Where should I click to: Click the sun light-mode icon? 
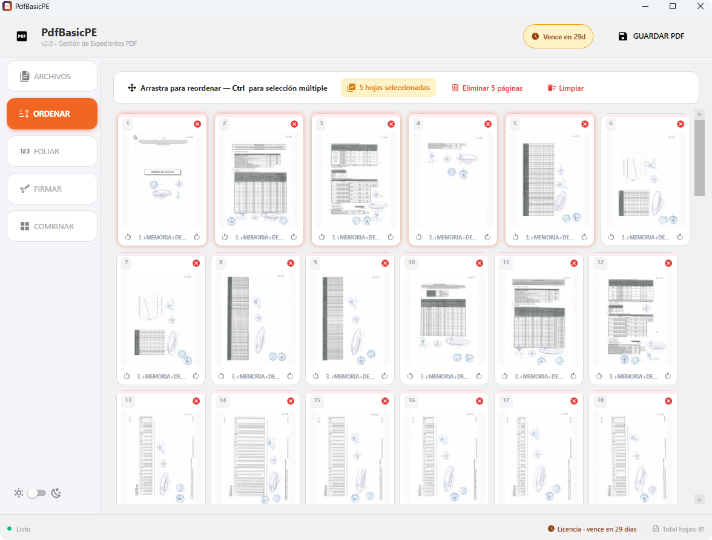click(x=19, y=493)
